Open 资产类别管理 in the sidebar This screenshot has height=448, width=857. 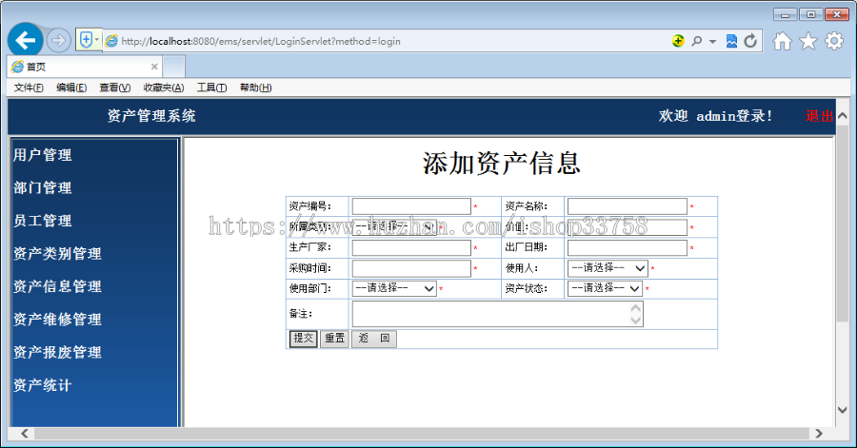(x=57, y=253)
